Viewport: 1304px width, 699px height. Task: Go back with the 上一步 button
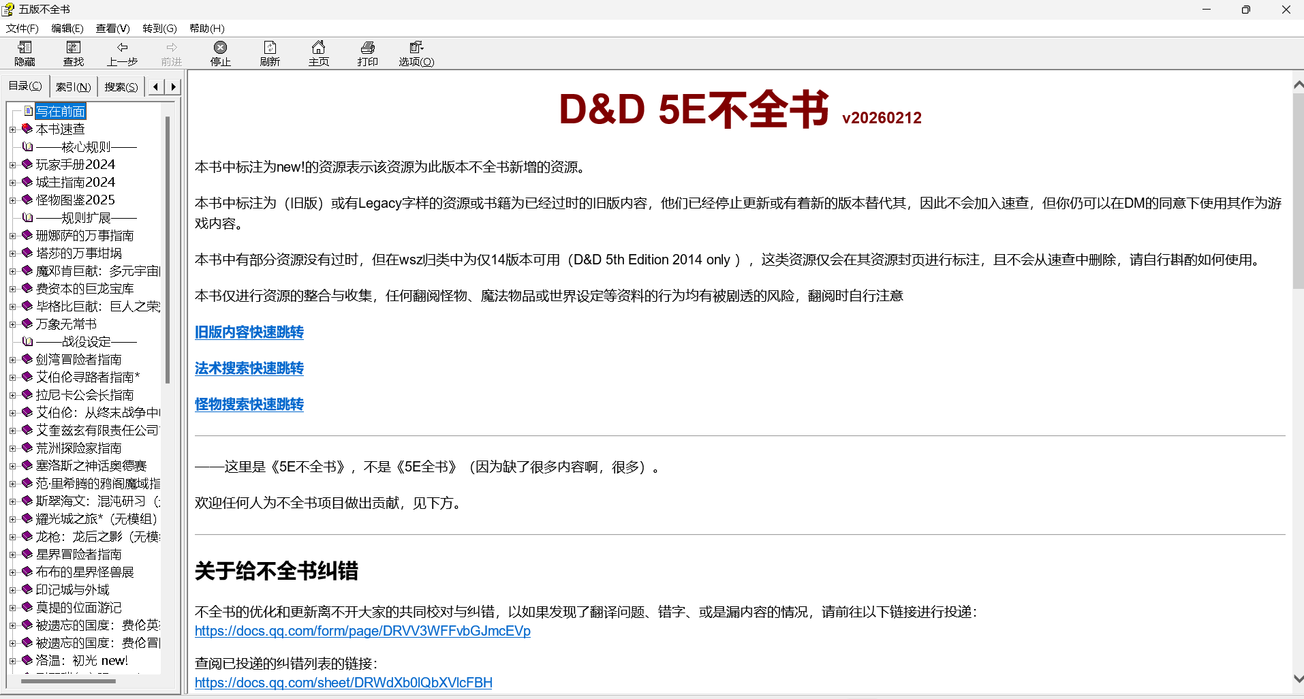(123, 53)
